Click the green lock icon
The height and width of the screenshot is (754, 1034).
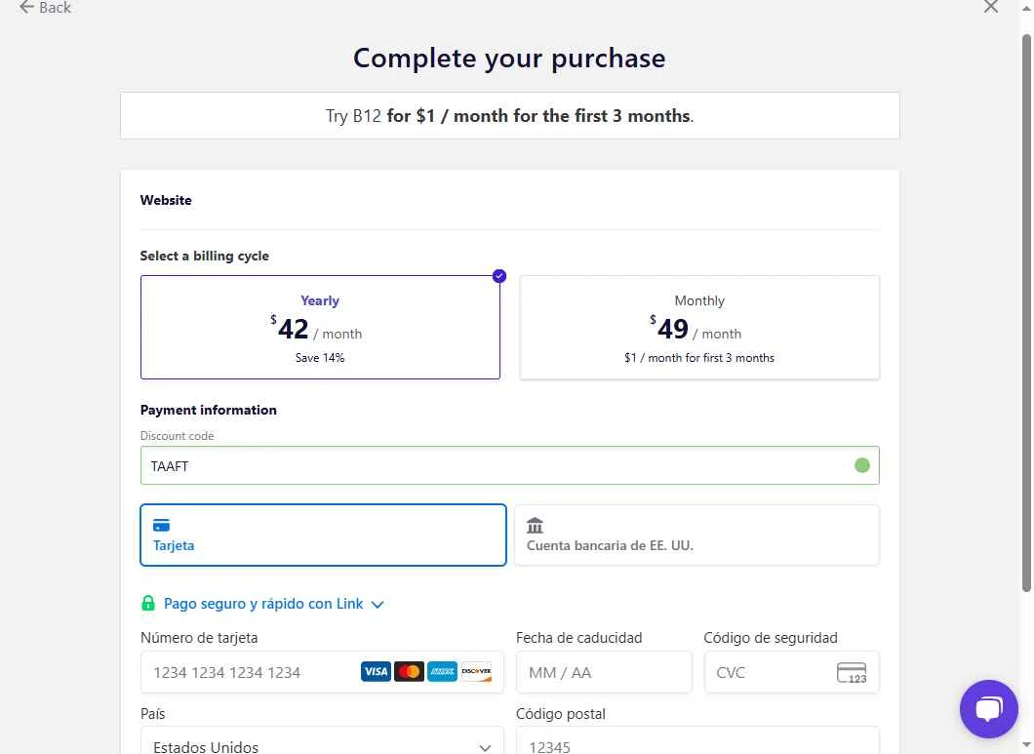[x=148, y=603]
